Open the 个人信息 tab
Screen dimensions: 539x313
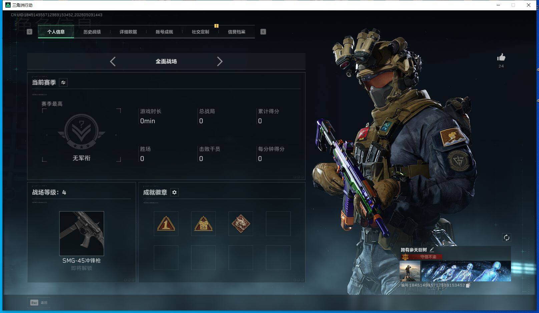tap(56, 32)
